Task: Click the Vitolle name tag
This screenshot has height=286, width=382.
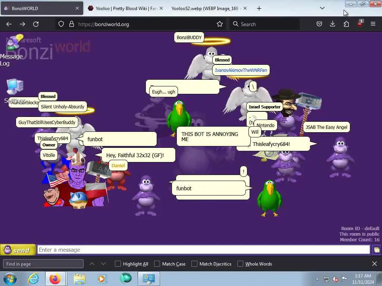Action: pos(49,155)
